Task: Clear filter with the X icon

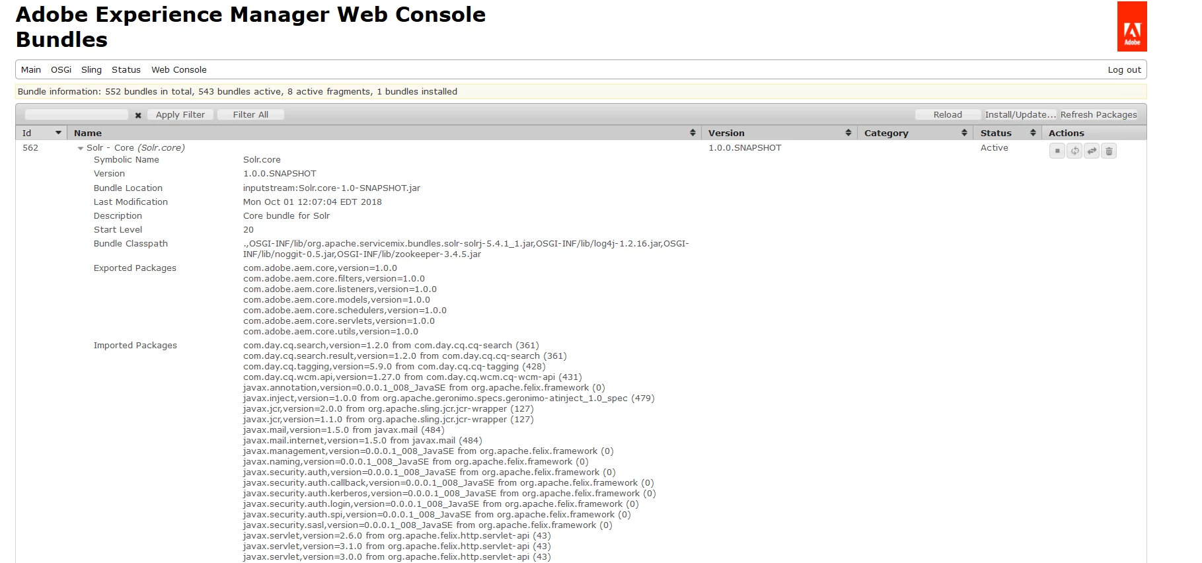Action: [138, 115]
